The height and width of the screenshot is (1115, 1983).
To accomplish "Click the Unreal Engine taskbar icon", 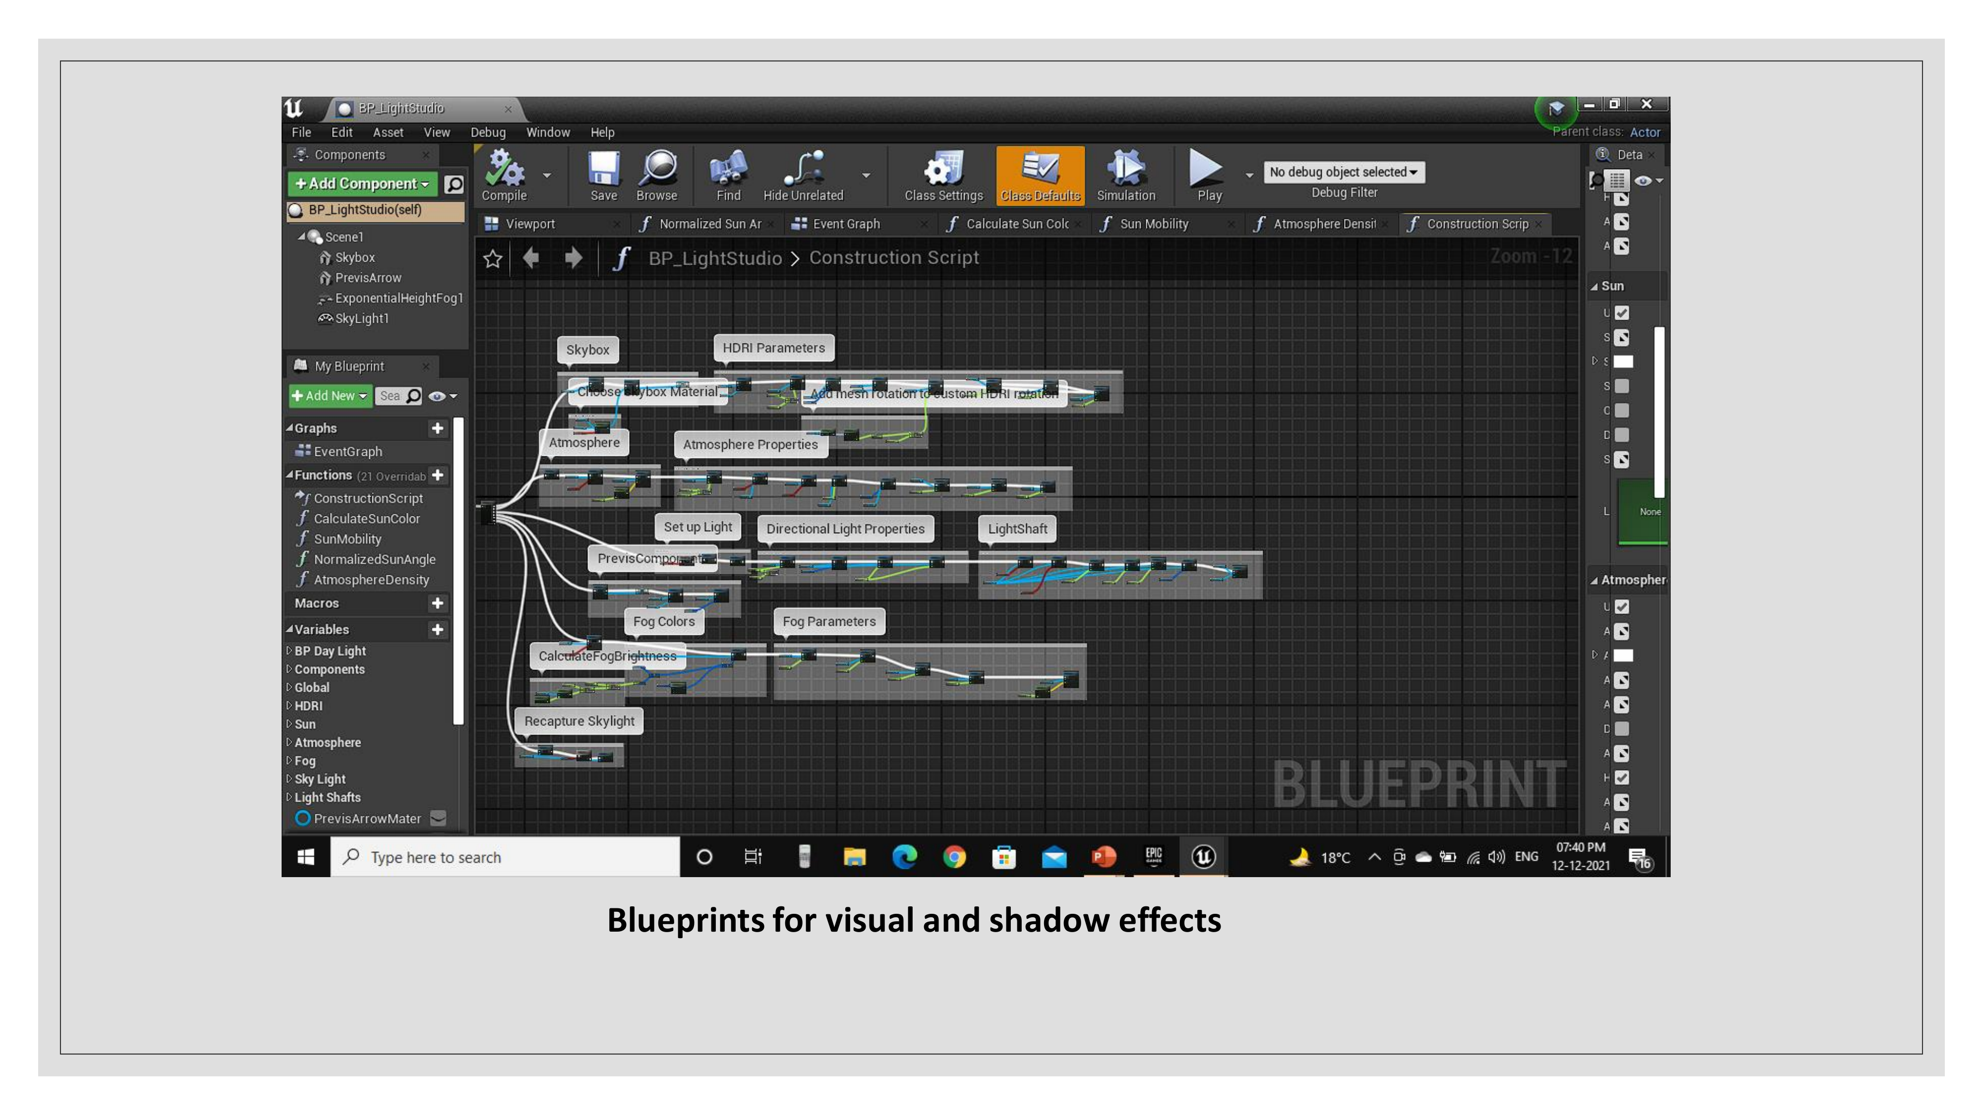I will tap(1203, 856).
